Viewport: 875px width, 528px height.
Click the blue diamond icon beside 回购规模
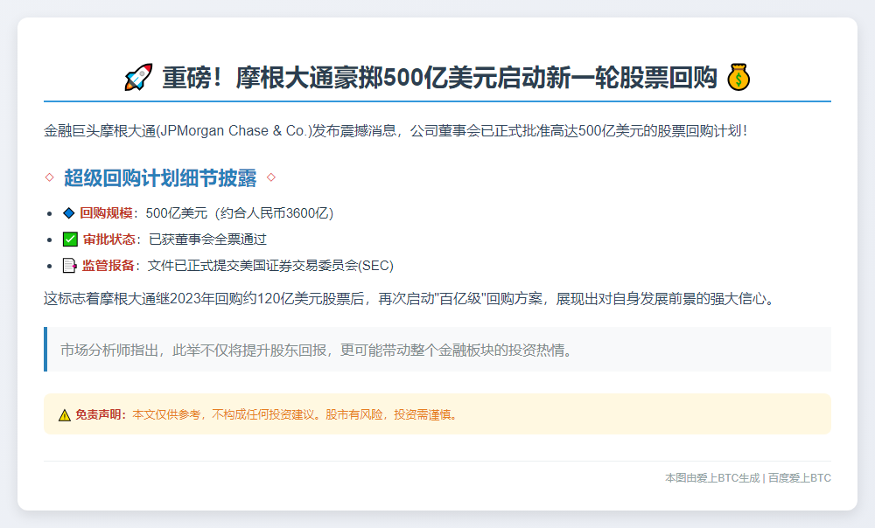tap(69, 213)
